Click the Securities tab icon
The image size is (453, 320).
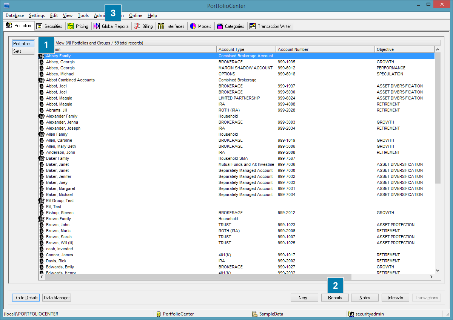(x=39, y=26)
